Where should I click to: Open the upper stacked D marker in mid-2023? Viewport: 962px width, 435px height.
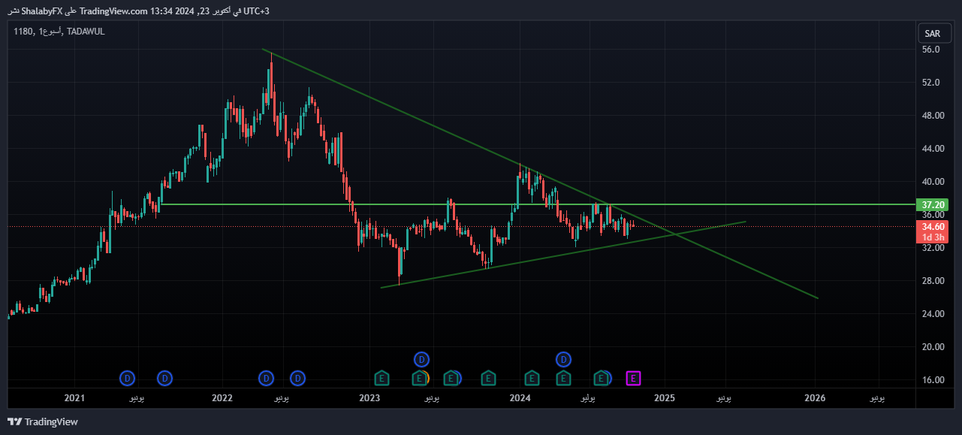pos(421,359)
